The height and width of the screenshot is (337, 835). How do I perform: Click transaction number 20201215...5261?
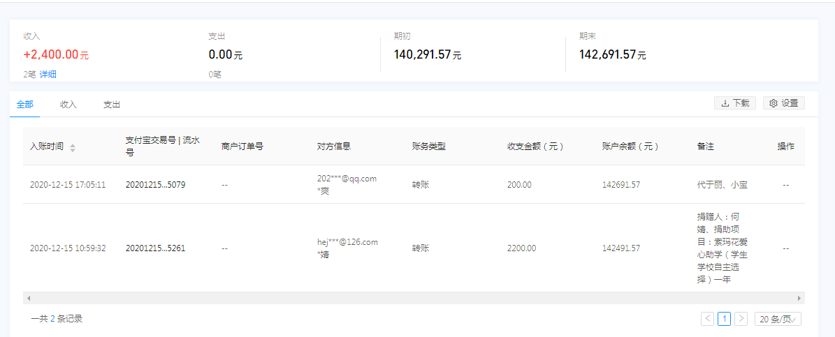pos(156,248)
